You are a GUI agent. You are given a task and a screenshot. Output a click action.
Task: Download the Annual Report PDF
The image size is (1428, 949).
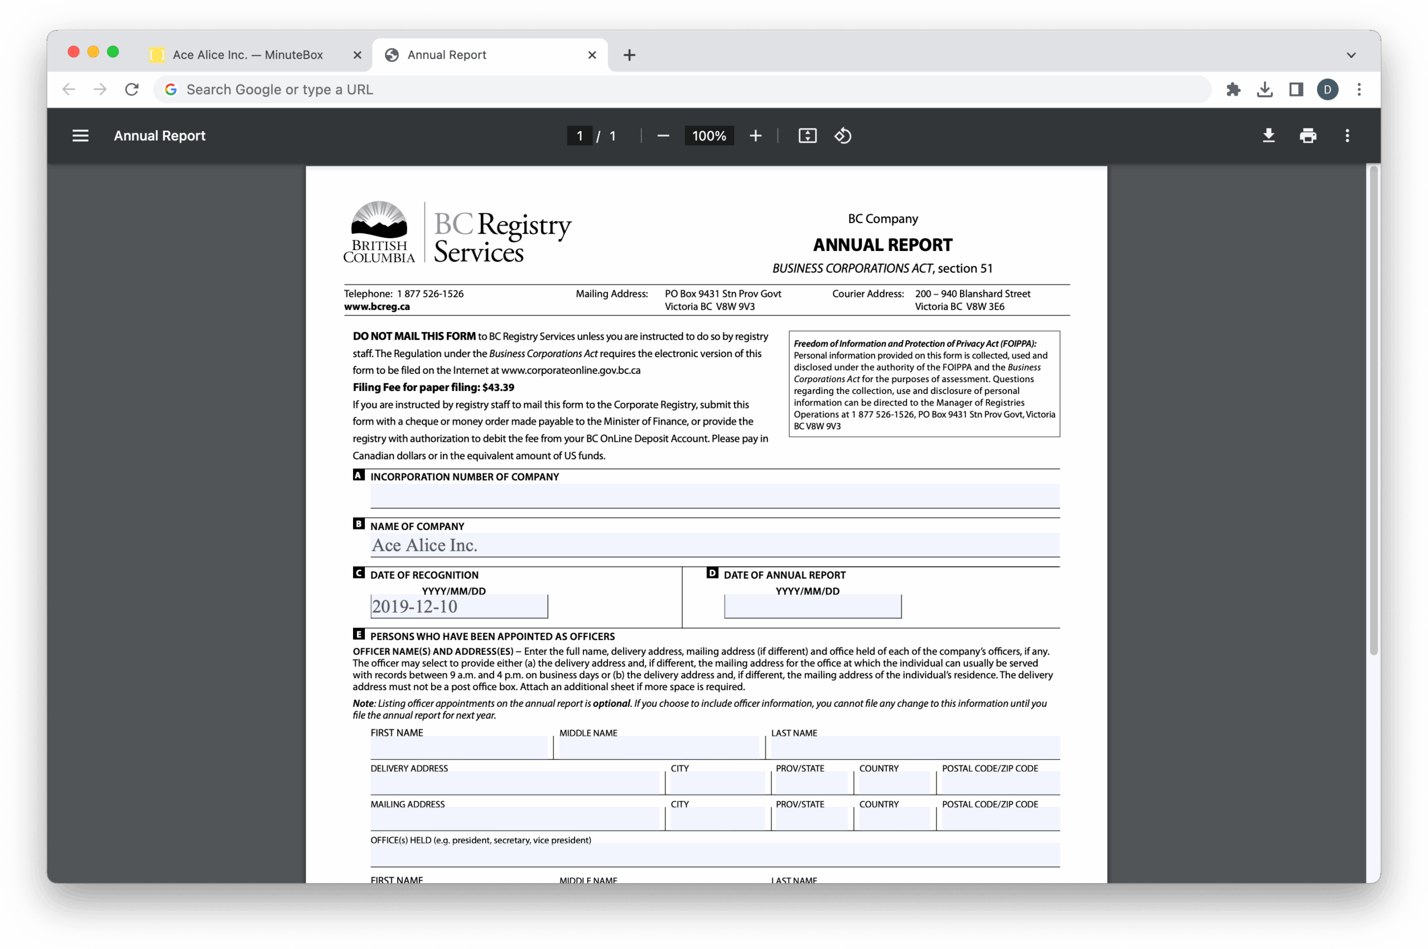[x=1268, y=136]
